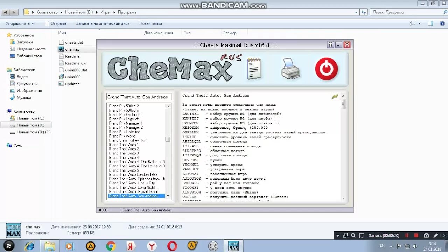Click the Action Center flag icon
The image size is (448, 252).
pyautogui.click(x=398, y=246)
